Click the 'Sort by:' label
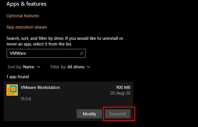Image resolution: width=198 pixels, height=127 pixels. tap(15, 67)
